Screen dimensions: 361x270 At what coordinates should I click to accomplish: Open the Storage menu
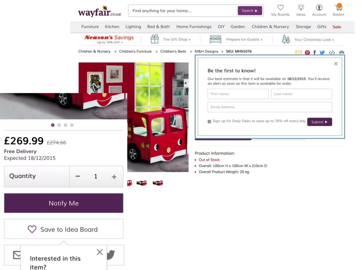[303, 27]
